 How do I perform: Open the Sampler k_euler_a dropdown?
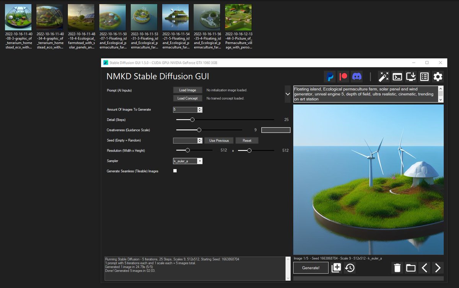[188, 161]
